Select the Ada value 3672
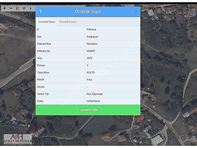 90,58
